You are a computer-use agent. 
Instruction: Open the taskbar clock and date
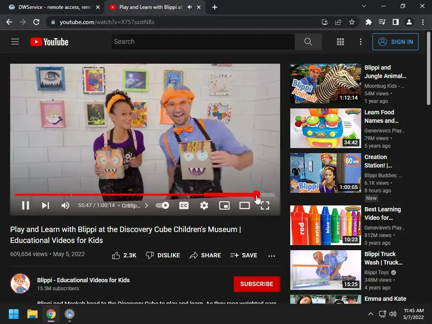click(x=413, y=314)
